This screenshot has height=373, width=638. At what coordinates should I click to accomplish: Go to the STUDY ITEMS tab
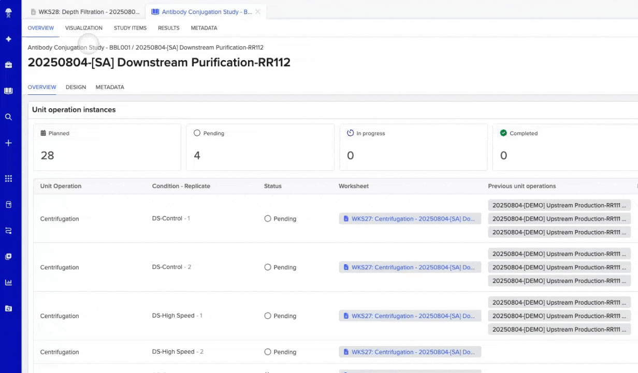(x=130, y=28)
